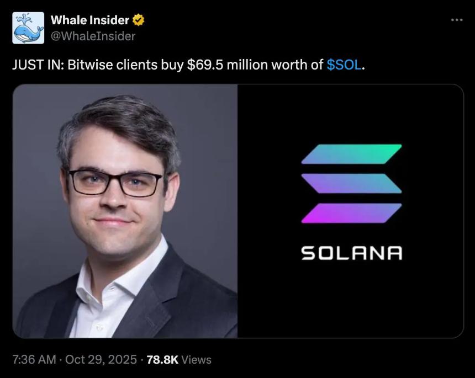
Task: Open the portrait photo of the man
Action: [x=125, y=211]
